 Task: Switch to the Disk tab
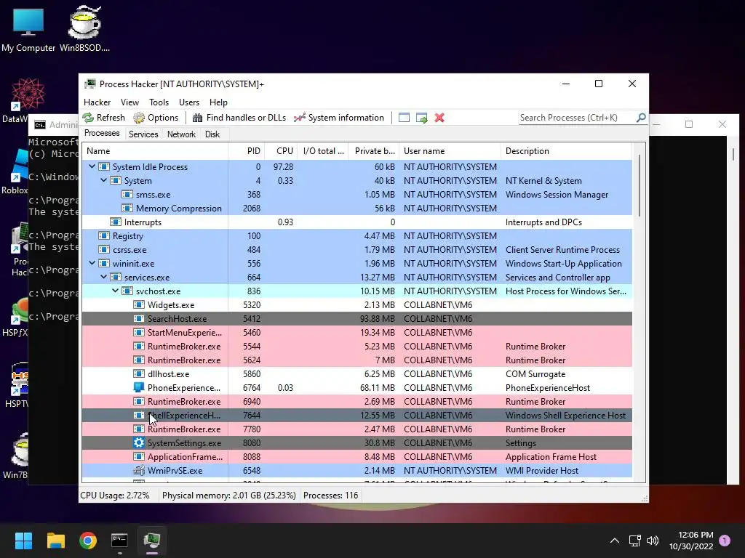(212, 134)
